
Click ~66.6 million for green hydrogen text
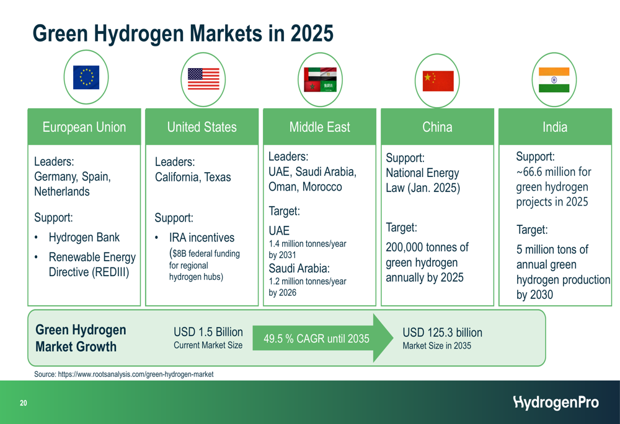pos(554,187)
